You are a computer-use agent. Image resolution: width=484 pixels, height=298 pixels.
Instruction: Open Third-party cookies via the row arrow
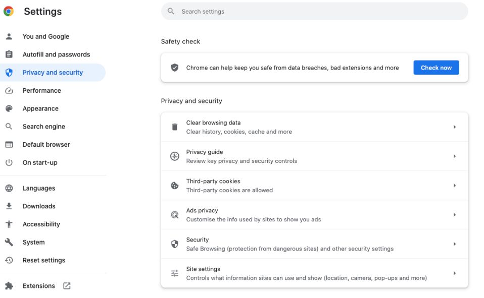tap(455, 186)
